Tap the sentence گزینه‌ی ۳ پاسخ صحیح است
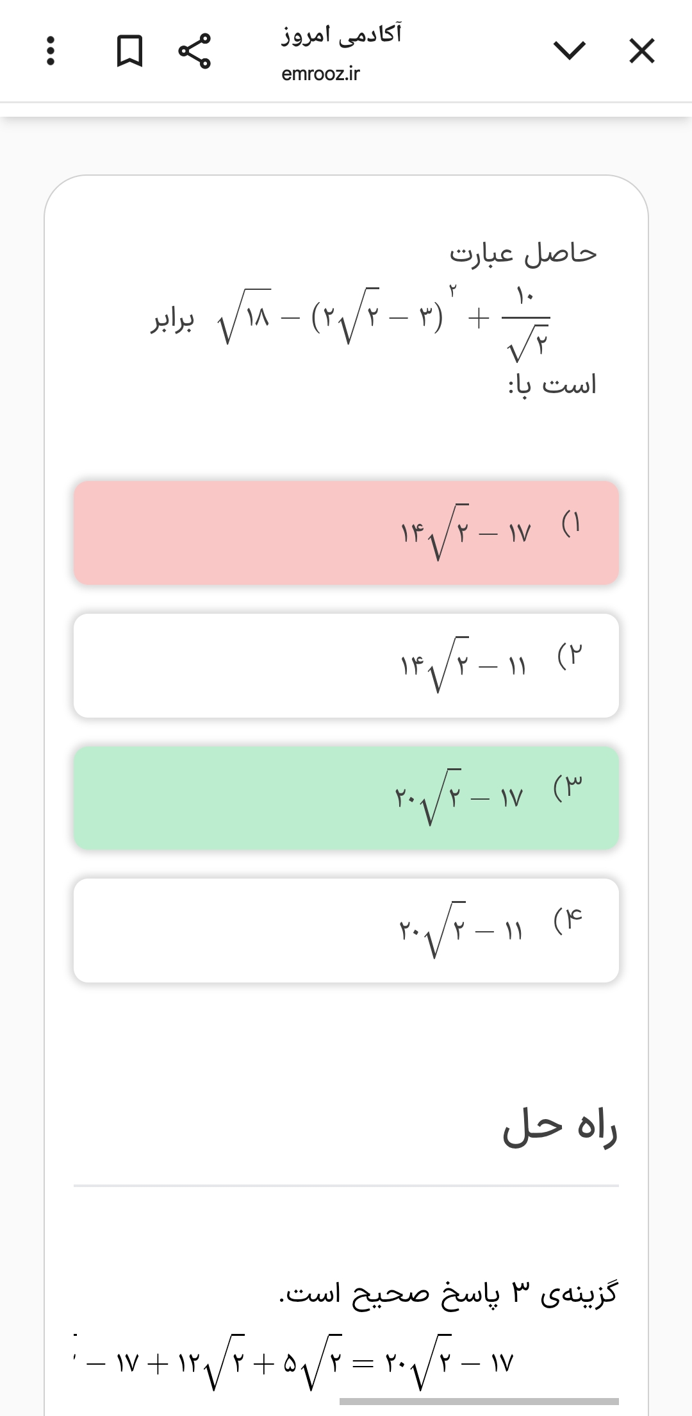The height and width of the screenshot is (1416, 692). coord(449,1294)
